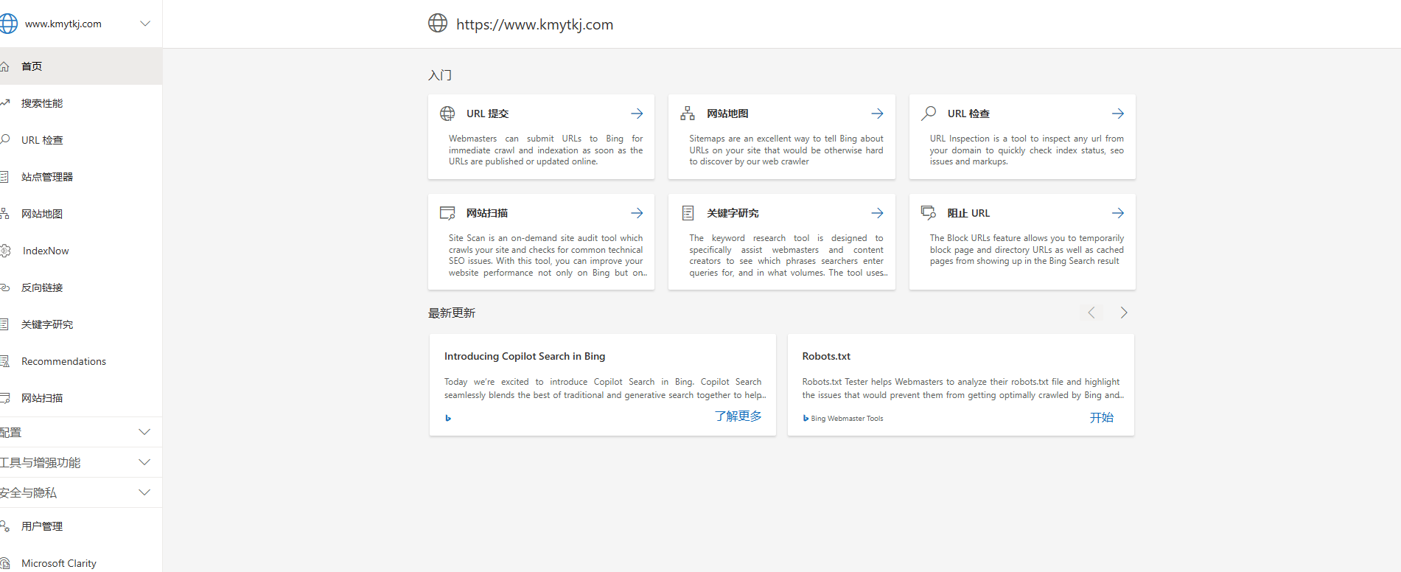Viewport: 1401px width, 572px height.
Task: Click the magnifier icon on the URL 检查 card
Action: tap(929, 113)
